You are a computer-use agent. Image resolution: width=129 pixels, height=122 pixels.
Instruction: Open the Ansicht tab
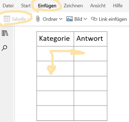coord(98,6)
